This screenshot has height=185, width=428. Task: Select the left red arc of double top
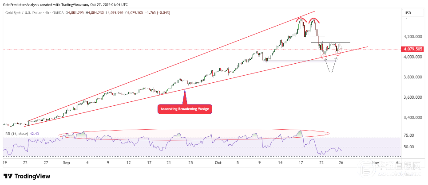302,19
